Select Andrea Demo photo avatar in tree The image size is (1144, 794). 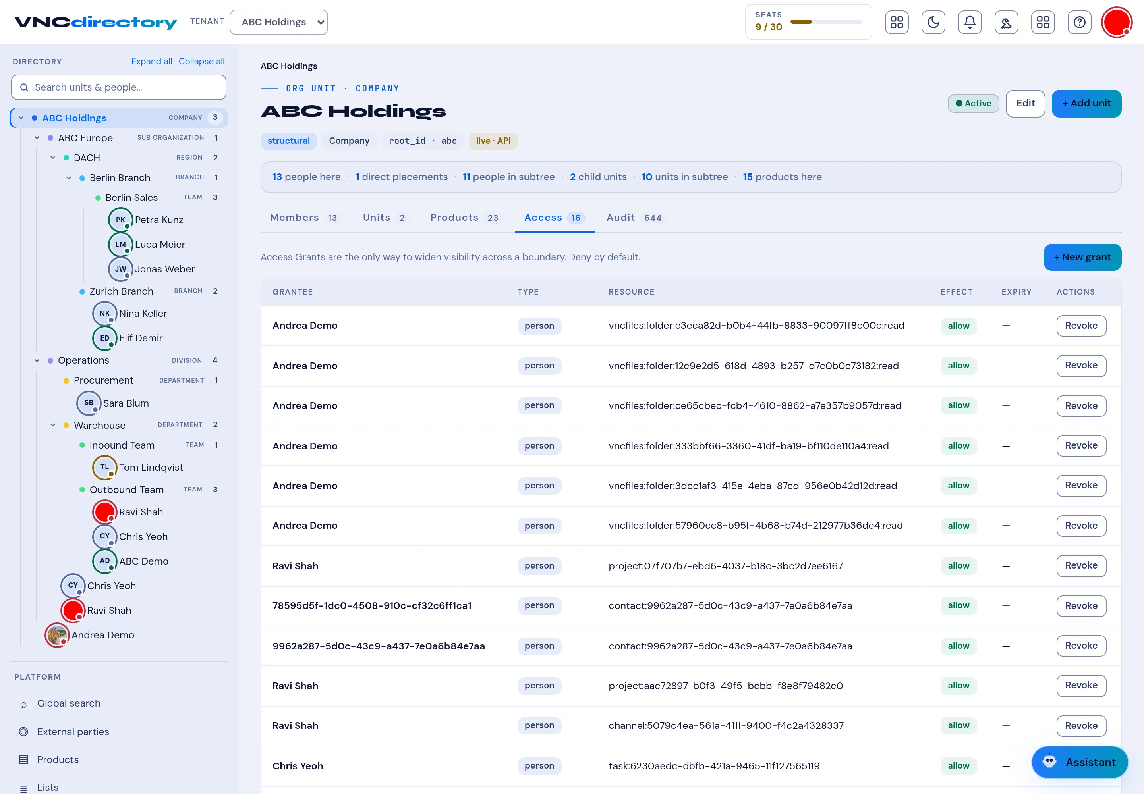pyautogui.click(x=57, y=635)
